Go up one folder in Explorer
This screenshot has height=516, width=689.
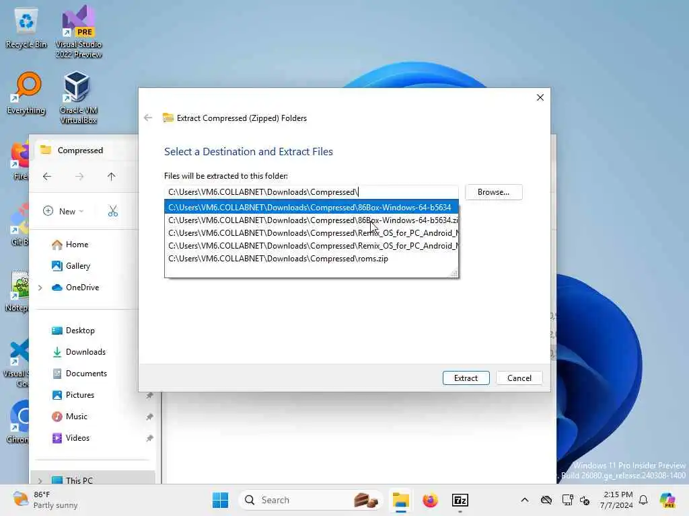tap(111, 177)
